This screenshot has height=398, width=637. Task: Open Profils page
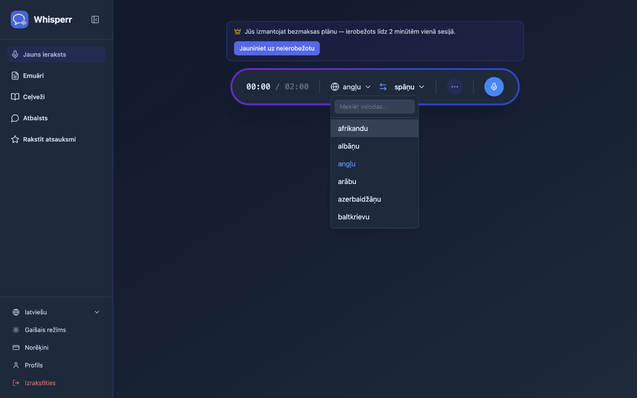[56, 365]
